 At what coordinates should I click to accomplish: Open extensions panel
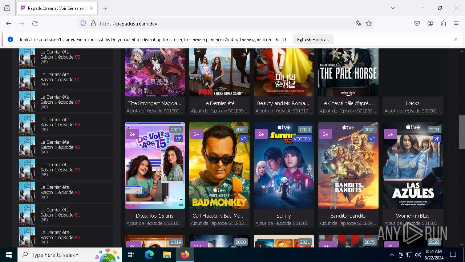click(x=443, y=24)
